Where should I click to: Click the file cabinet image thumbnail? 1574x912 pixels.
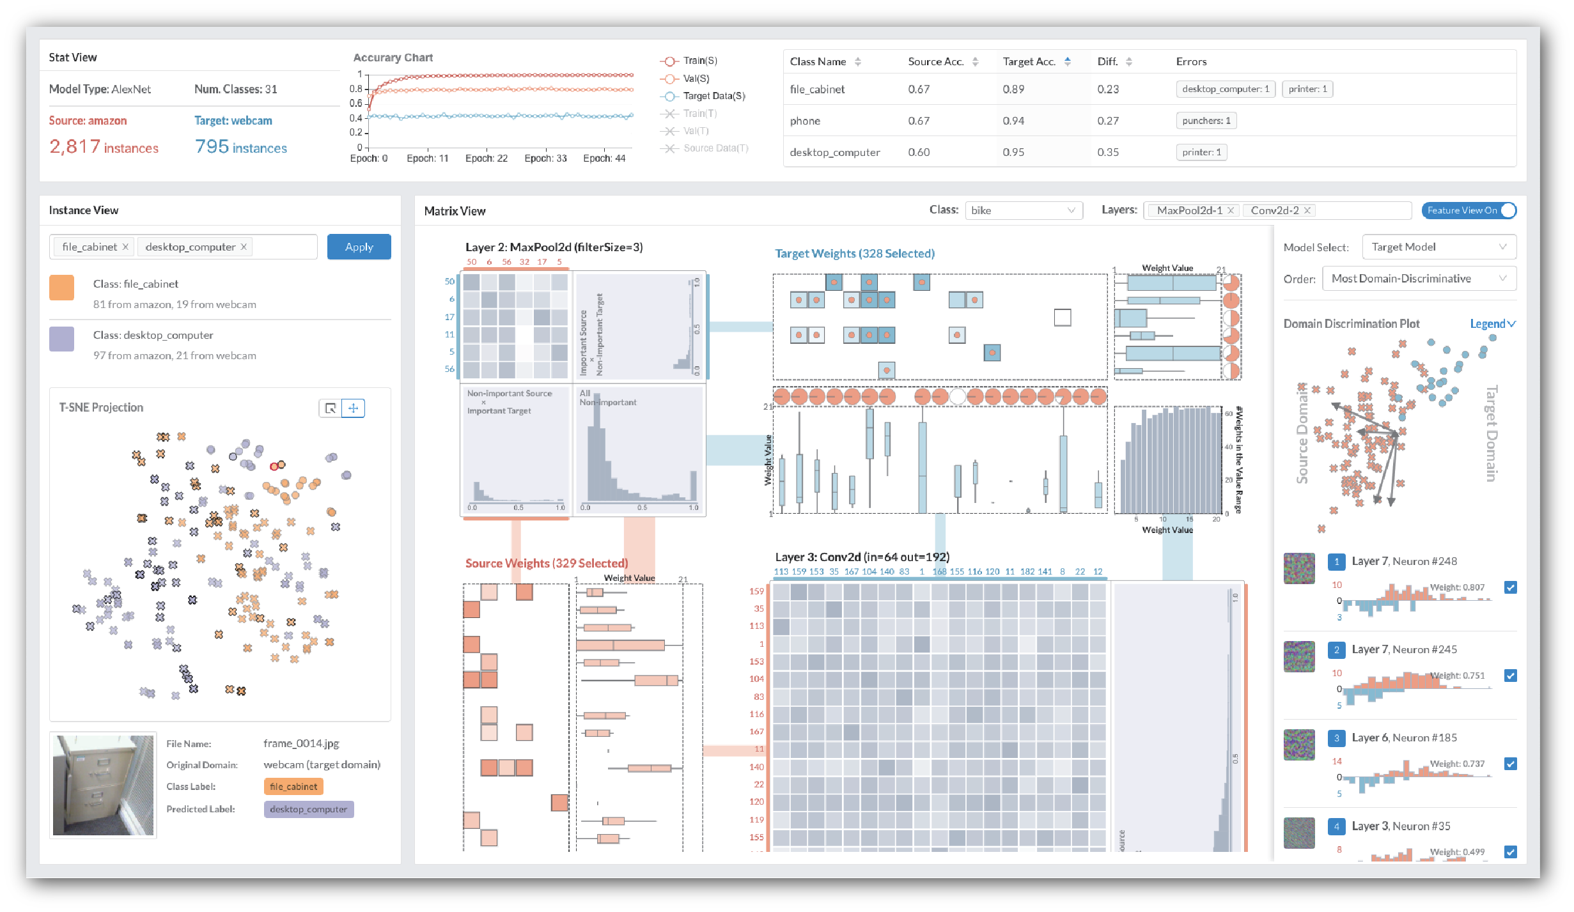pos(103,785)
